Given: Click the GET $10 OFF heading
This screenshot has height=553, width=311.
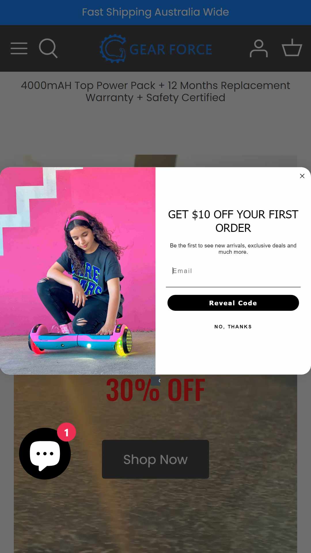Looking at the screenshot, I should click(x=233, y=221).
